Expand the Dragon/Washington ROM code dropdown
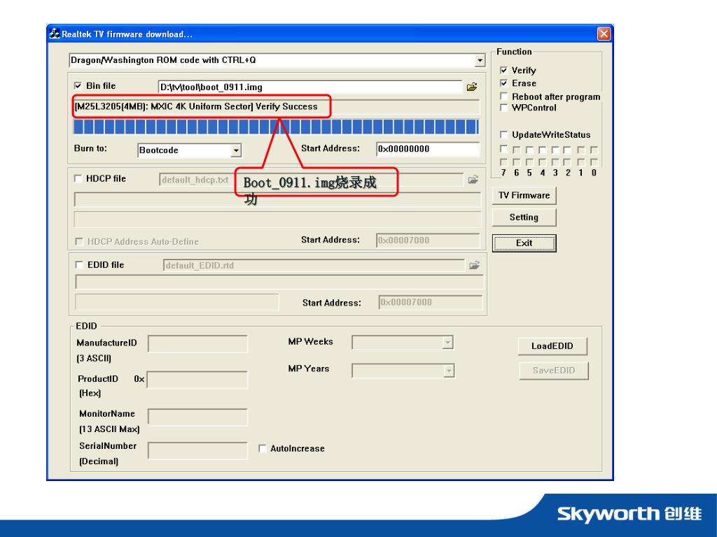 [x=479, y=60]
